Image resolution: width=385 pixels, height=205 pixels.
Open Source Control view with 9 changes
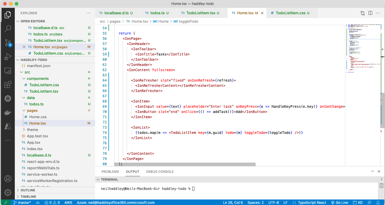(8, 43)
